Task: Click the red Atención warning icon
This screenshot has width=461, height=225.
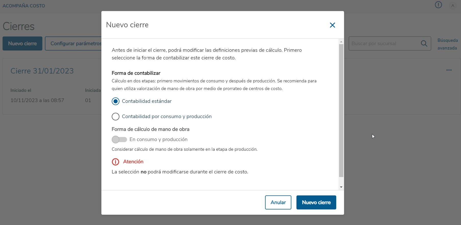Action: [x=116, y=162]
